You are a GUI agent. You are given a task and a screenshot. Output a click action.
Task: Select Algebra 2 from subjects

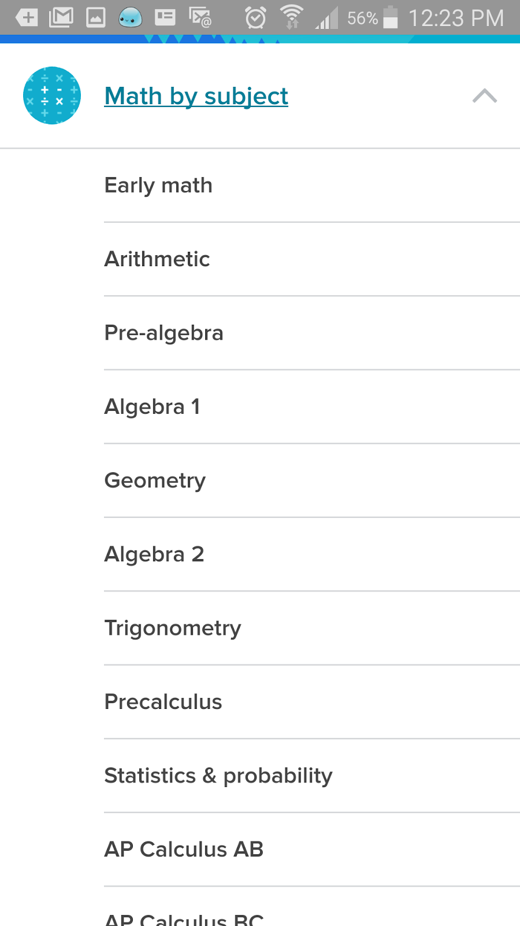[312, 554]
